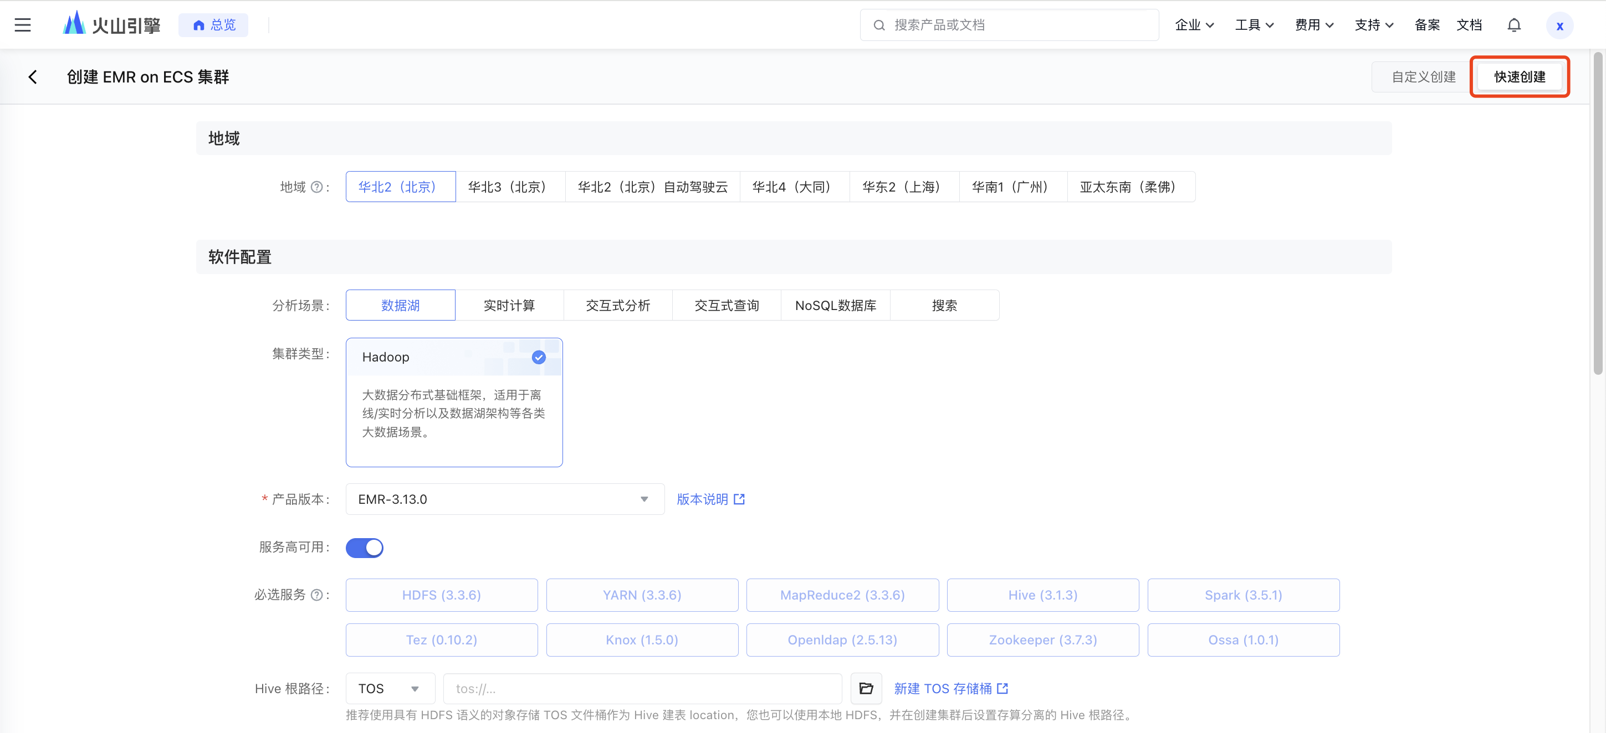This screenshot has height=733, width=1606.
Task: Click the MapReduce2 (3.3.6) service
Action: 842,595
